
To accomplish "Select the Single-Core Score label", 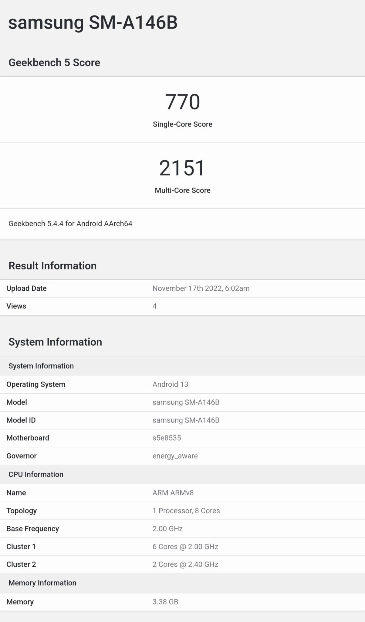I will tap(182, 124).
